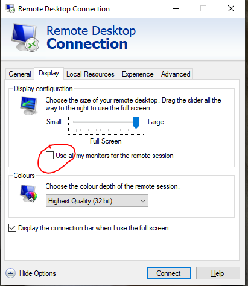Screen dimensions: 248x286
Task: Click the Display tab
Action: (49, 73)
